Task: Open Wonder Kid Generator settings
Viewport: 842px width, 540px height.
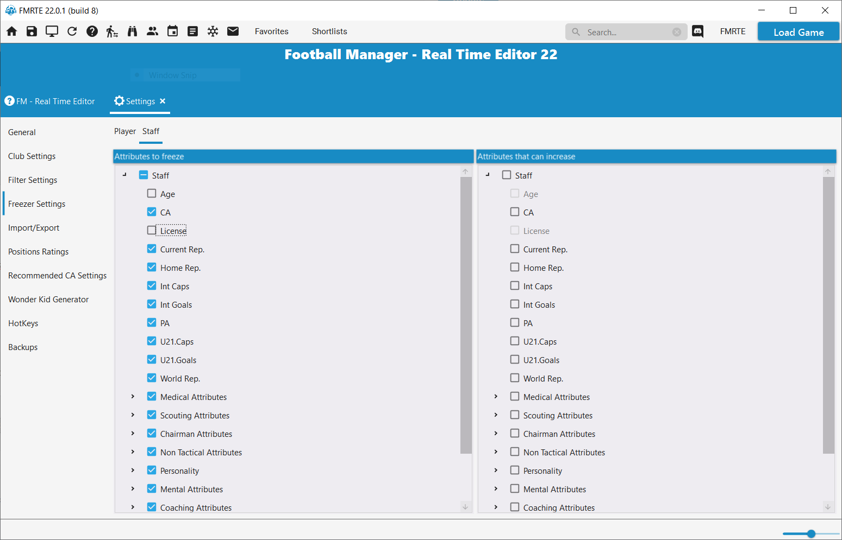Action: tap(48, 300)
